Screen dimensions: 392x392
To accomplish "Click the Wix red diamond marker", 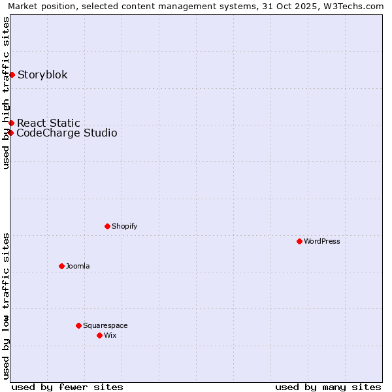I will 99,335.
